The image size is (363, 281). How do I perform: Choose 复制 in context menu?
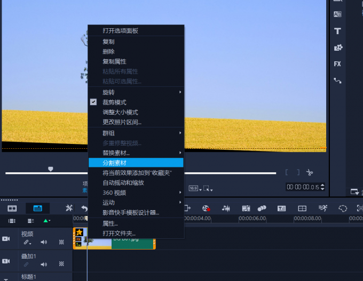point(136,42)
